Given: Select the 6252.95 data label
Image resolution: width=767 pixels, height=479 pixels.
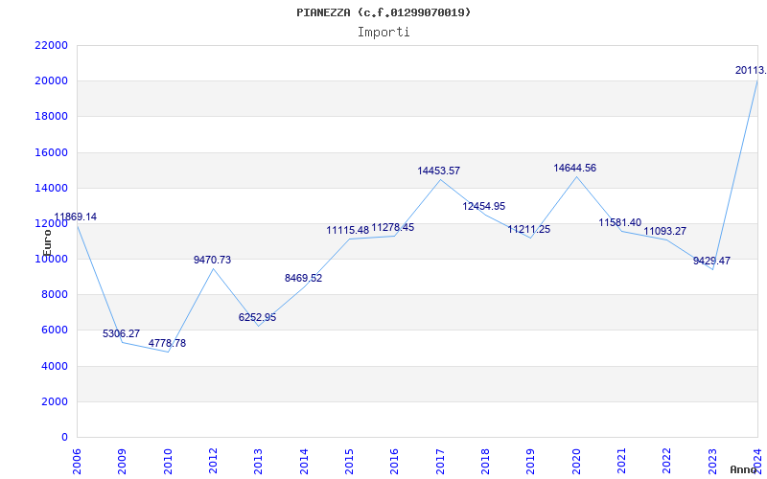Looking at the screenshot, I should click(x=257, y=318).
